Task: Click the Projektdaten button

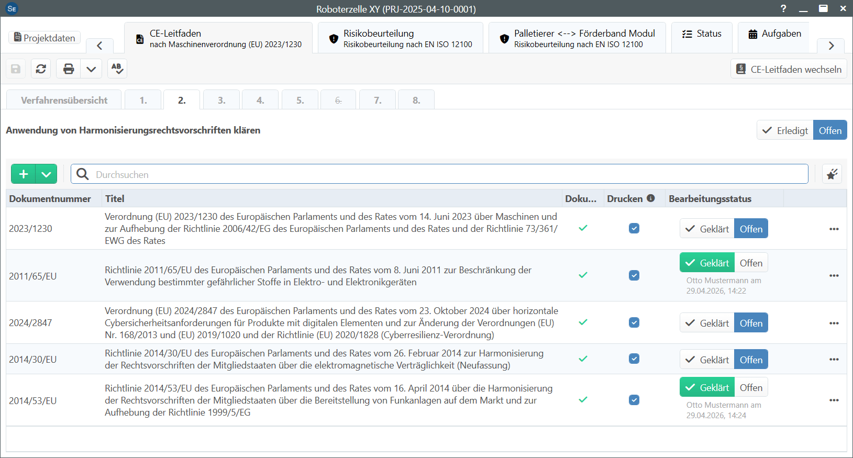Action: [45, 38]
